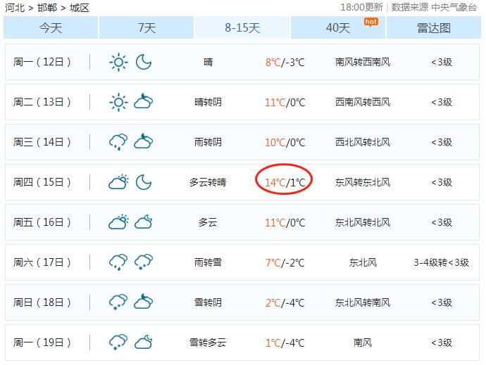Click 邯郸 in the breadcrumb
This screenshot has height=365, width=486.
coord(47,8)
